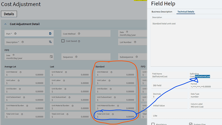Image resolution: width=222 pixels, height=125 pixels.
Task: Click help icon for Average Lot Unit Labor
Action: click(x=19, y=81)
